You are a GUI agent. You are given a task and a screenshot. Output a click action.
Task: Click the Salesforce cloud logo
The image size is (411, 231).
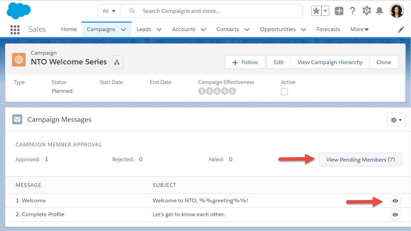point(19,10)
